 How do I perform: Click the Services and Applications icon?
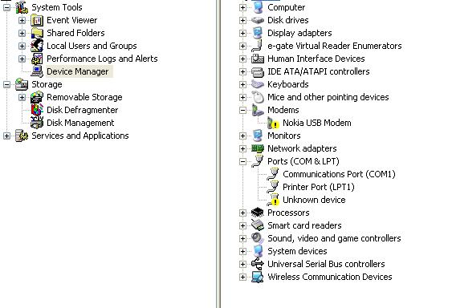point(22,136)
